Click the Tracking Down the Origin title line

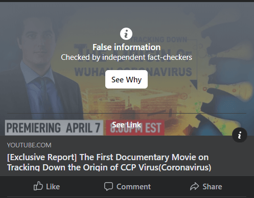(109, 167)
